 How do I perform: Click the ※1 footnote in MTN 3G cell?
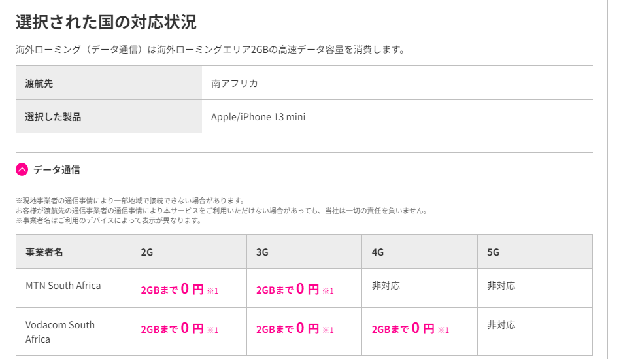click(x=327, y=291)
